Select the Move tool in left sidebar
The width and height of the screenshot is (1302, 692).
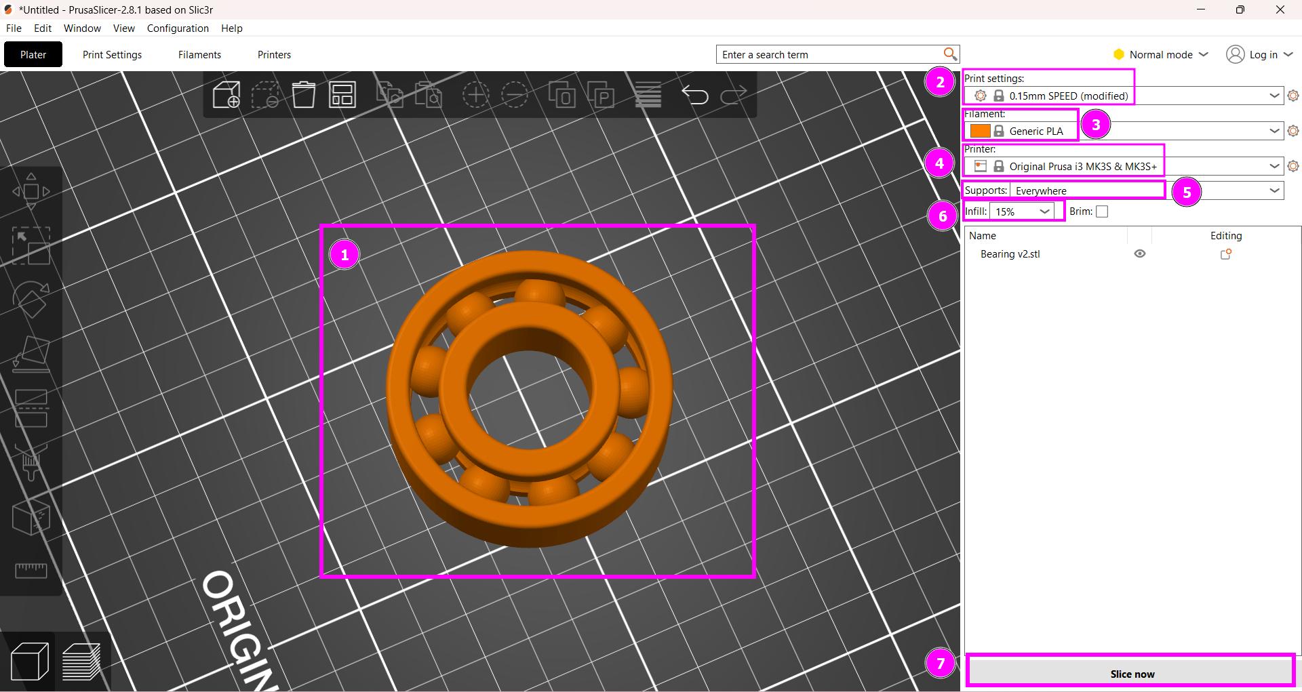[x=31, y=192]
